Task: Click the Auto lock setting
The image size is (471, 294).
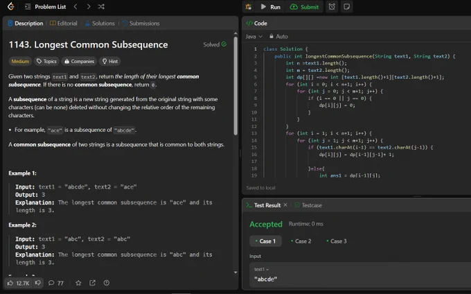Action: click(x=278, y=36)
